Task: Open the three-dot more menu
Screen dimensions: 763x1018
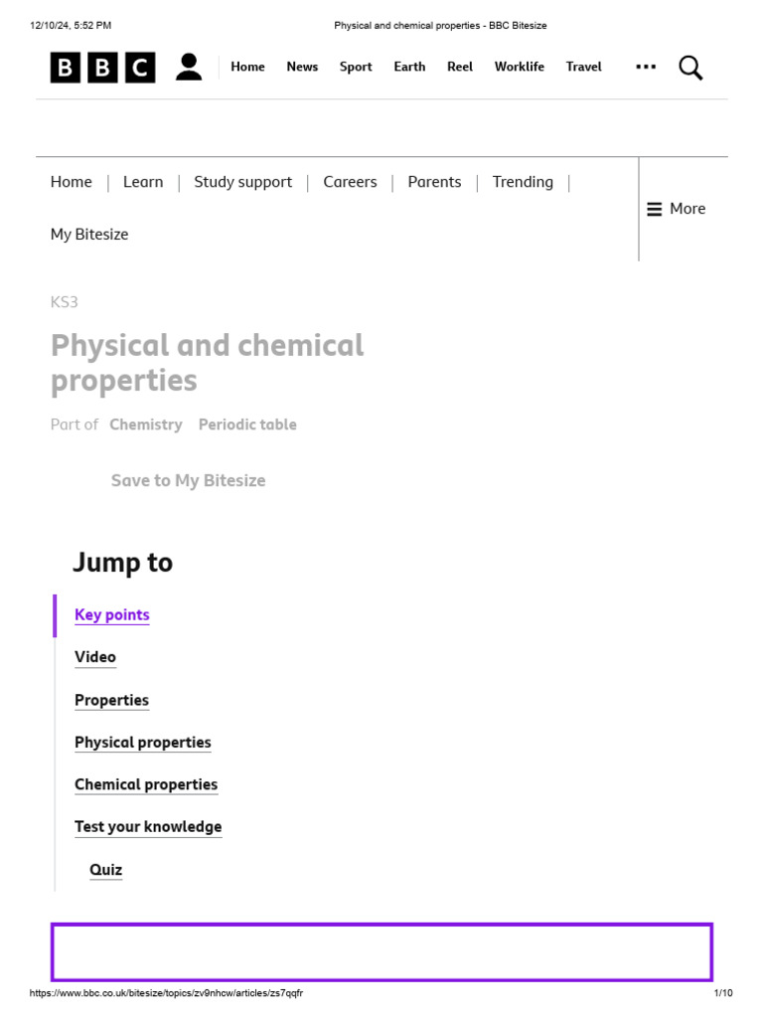Action: [x=646, y=67]
